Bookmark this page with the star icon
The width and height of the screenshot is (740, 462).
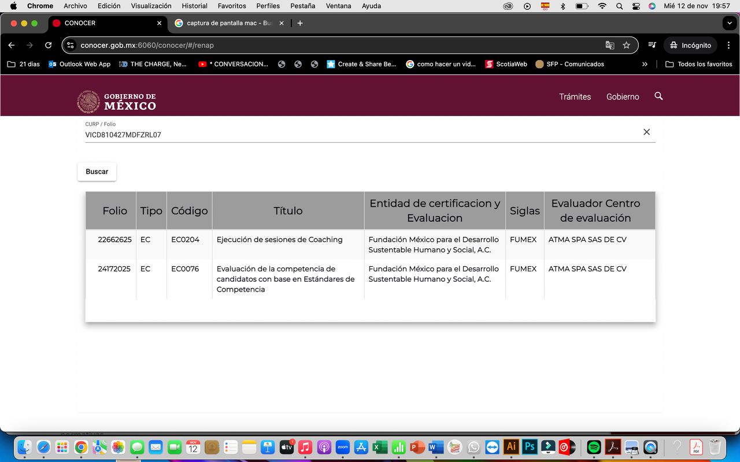point(626,45)
